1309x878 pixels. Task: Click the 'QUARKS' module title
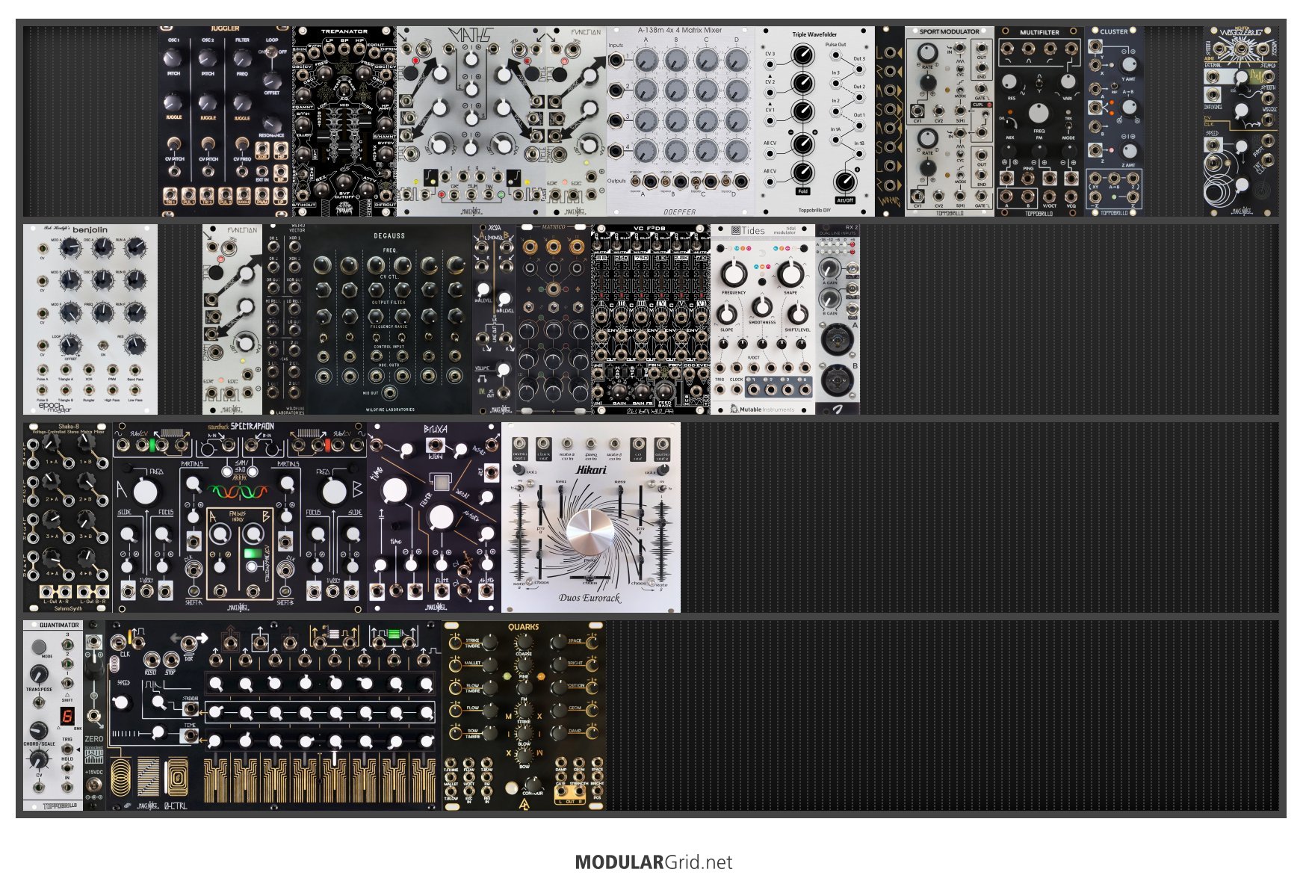pyautogui.click(x=523, y=627)
